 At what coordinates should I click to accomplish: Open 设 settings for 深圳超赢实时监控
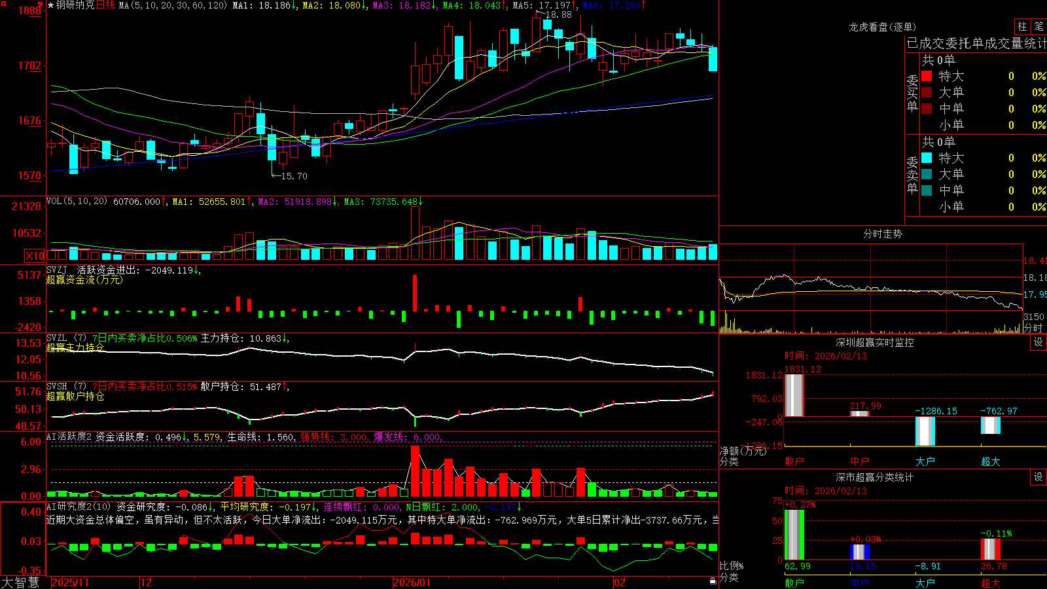tap(1038, 342)
